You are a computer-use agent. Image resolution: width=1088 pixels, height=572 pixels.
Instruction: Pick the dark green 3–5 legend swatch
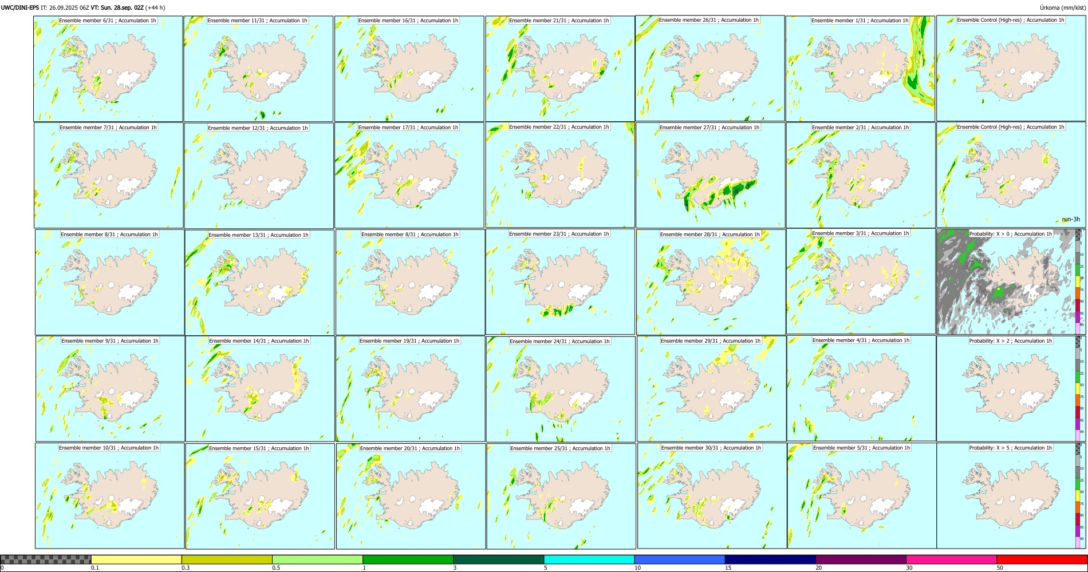(x=498, y=559)
